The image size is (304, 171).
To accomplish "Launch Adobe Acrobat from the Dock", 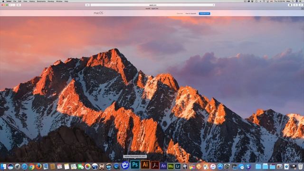I will coord(155,165).
